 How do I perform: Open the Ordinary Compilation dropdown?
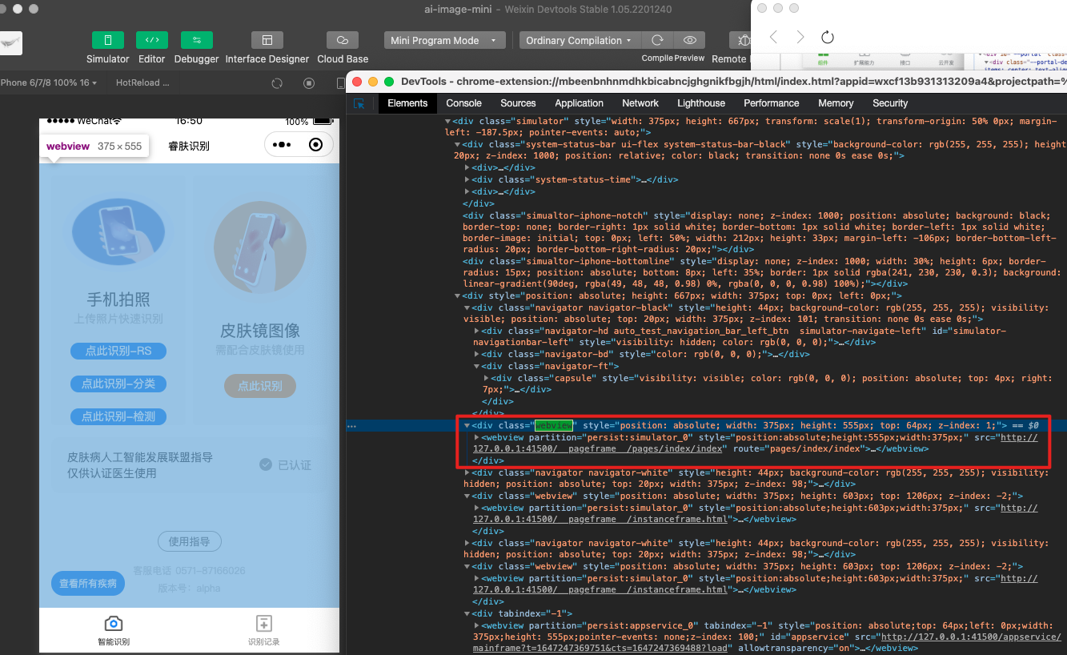click(580, 40)
